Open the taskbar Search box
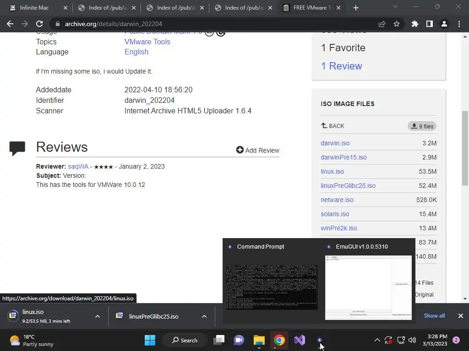Image resolution: width=469 pixels, height=351 pixels. point(185,340)
